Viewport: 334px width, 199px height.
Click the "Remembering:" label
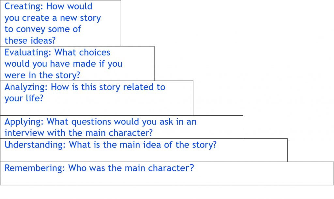pyautogui.click(x=35, y=168)
